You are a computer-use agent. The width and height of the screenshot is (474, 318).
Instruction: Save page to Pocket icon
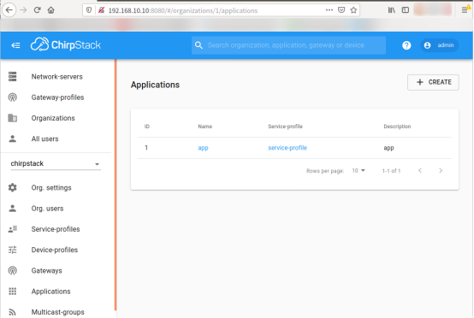341,10
